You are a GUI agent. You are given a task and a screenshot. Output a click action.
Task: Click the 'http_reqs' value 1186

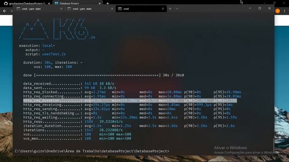coord(89,121)
